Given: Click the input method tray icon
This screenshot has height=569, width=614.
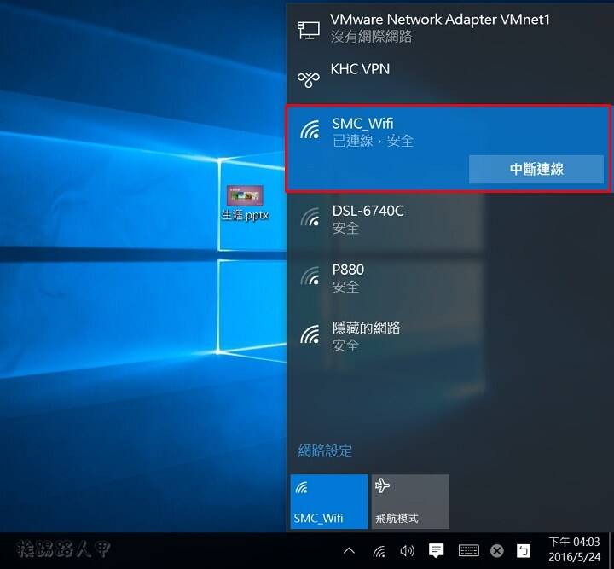Looking at the screenshot, I should pos(523,551).
